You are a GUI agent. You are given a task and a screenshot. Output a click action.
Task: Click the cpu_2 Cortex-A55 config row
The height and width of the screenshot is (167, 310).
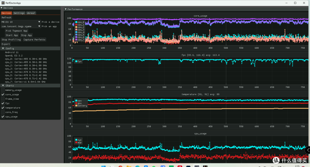(26, 65)
